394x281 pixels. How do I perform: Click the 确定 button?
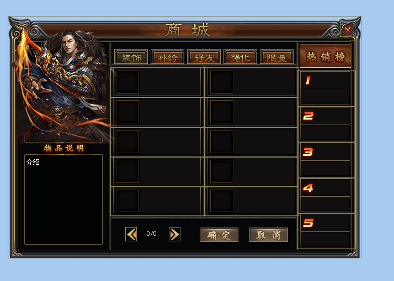coord(219,235)
